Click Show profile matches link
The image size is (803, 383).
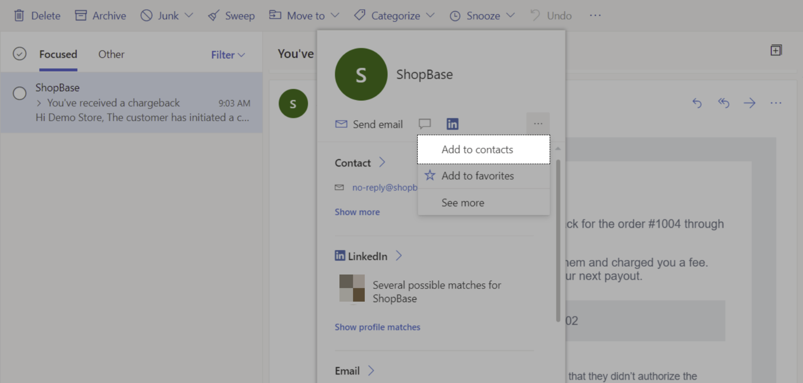377,327
